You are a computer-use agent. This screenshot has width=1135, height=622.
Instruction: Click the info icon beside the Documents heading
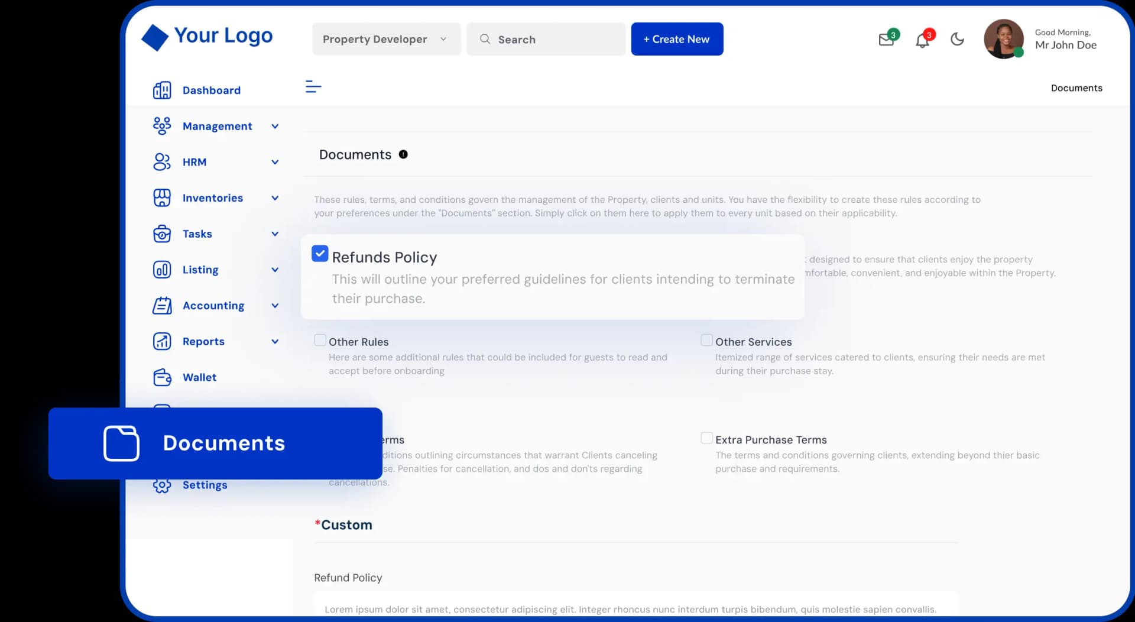(x=404, y=154)
